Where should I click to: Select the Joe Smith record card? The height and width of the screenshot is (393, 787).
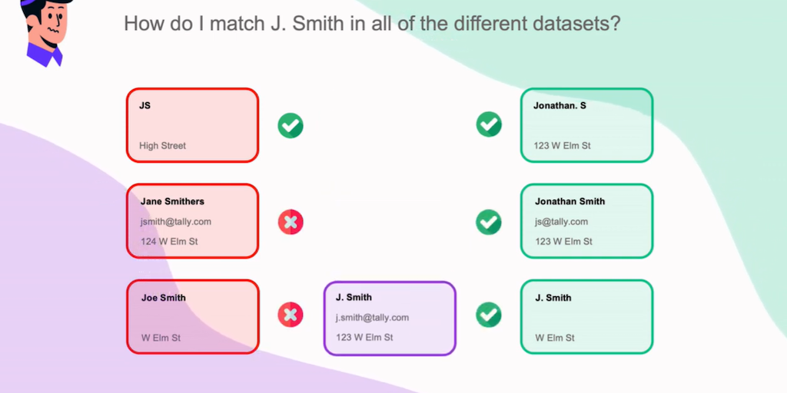192,317
